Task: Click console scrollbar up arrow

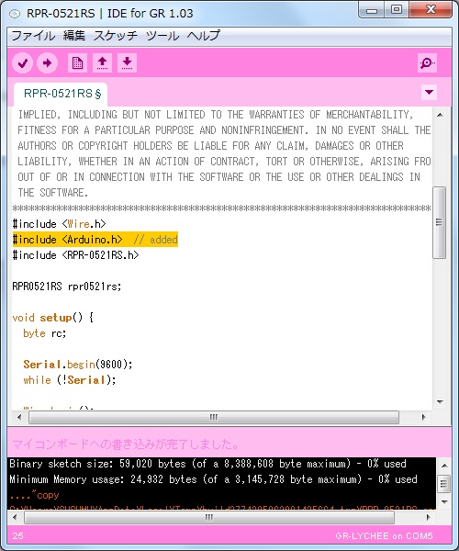Action: (x=444, y=466)
